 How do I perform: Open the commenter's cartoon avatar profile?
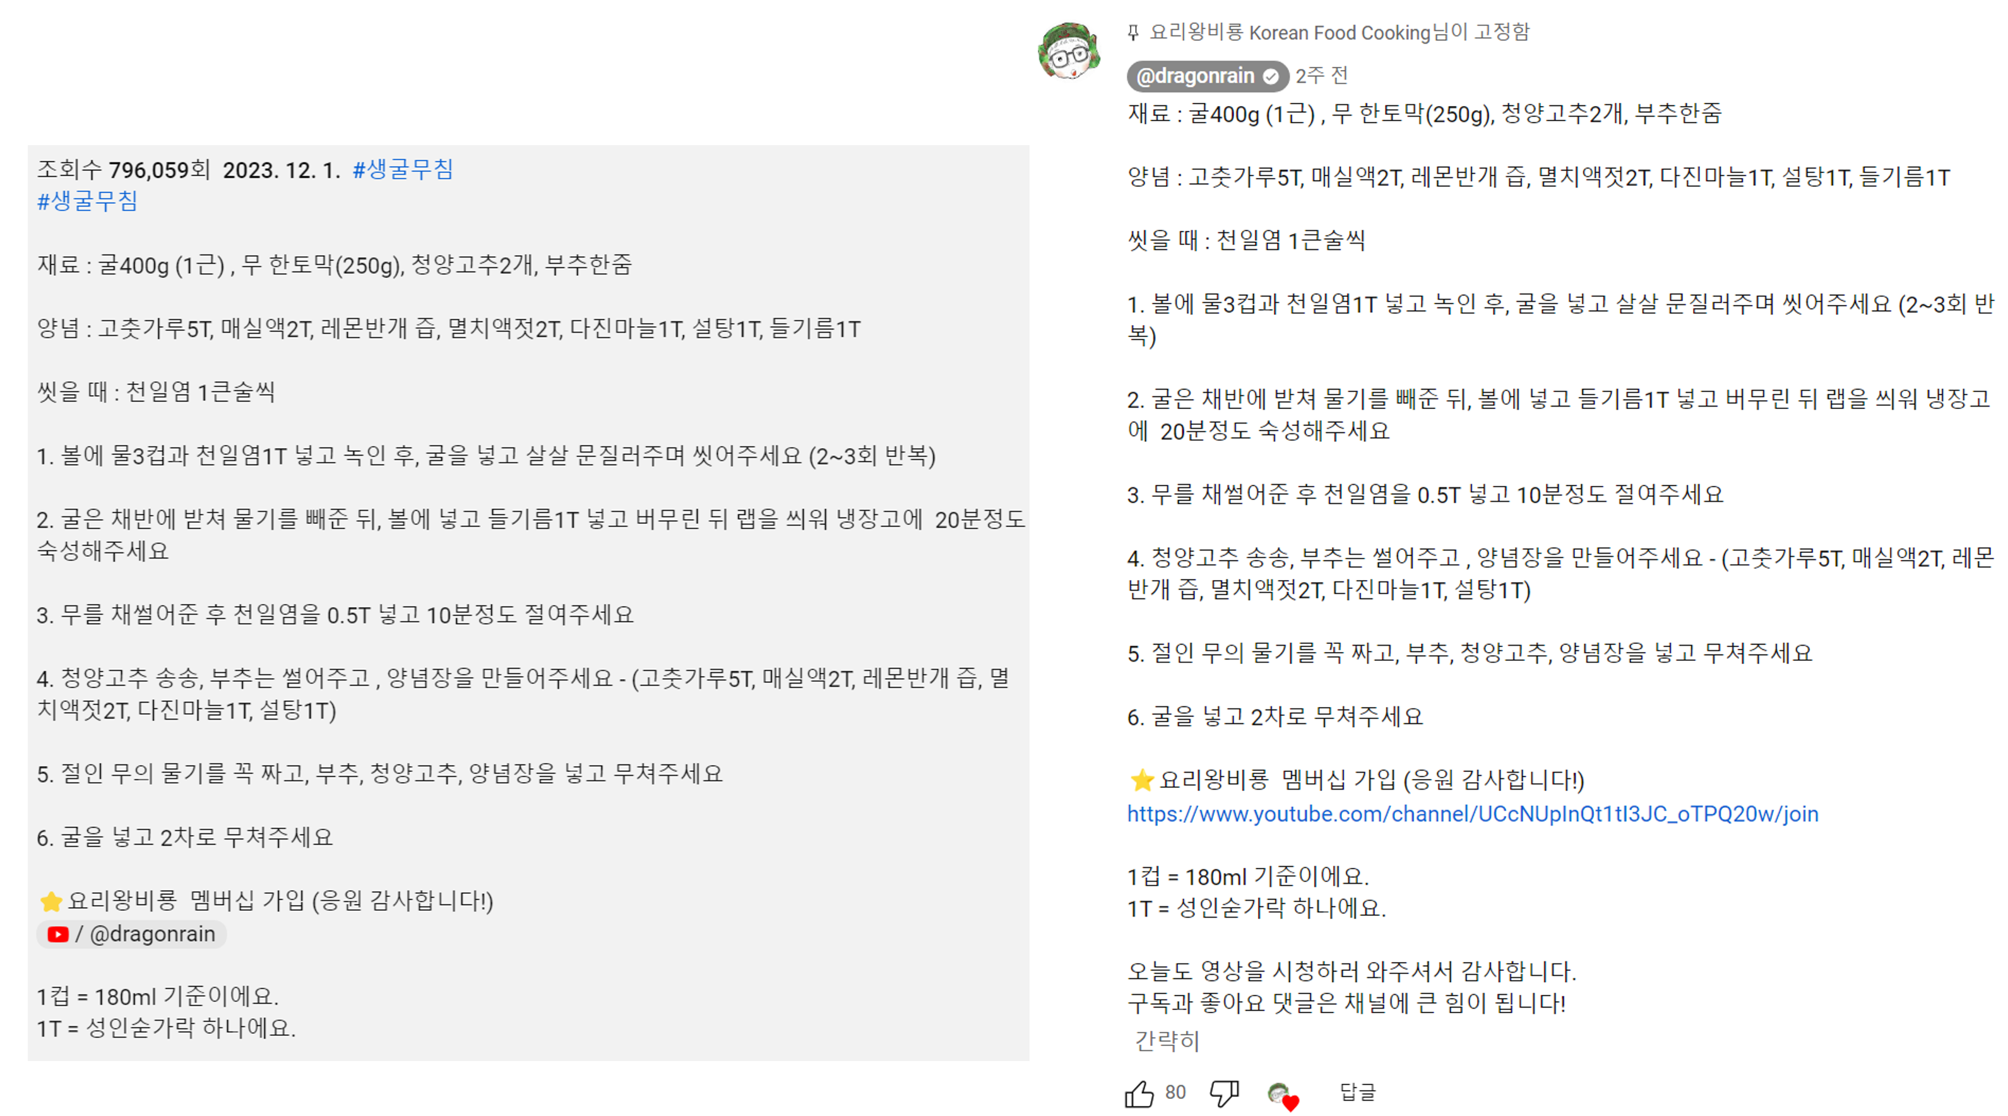pos(1069,51)
